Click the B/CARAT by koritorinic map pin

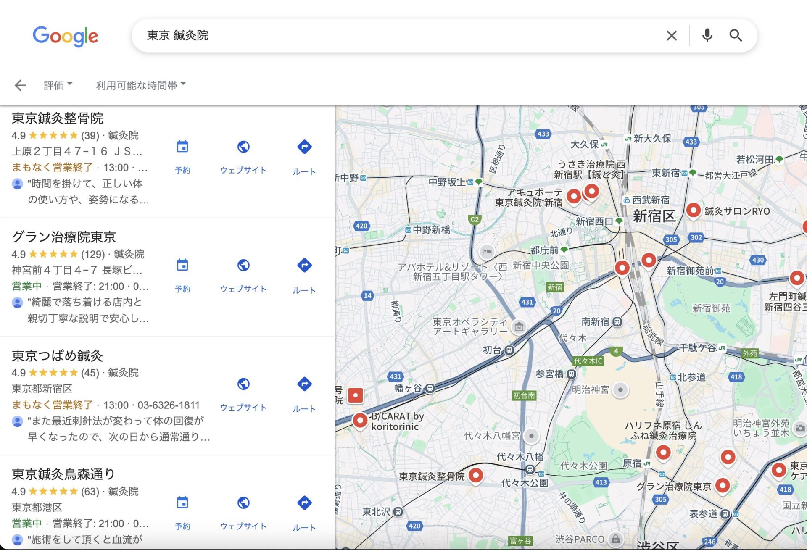pos(360,421)
